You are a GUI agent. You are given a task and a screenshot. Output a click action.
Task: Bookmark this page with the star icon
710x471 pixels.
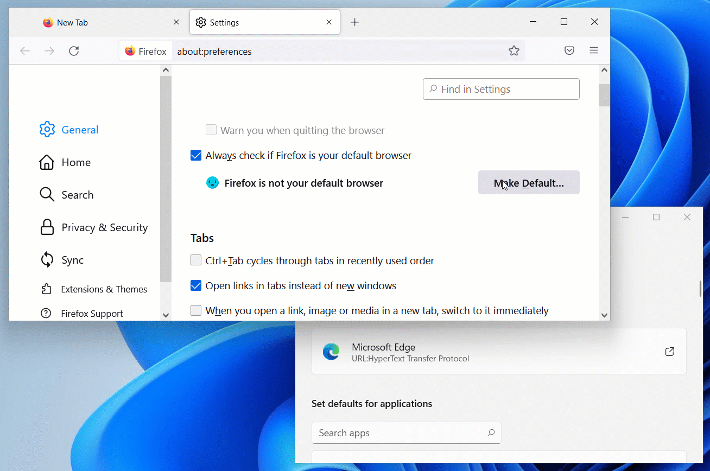pyautogui.click(x=514, y=50)
